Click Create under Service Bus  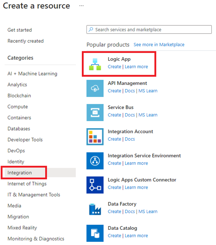(x=114, y=115)
